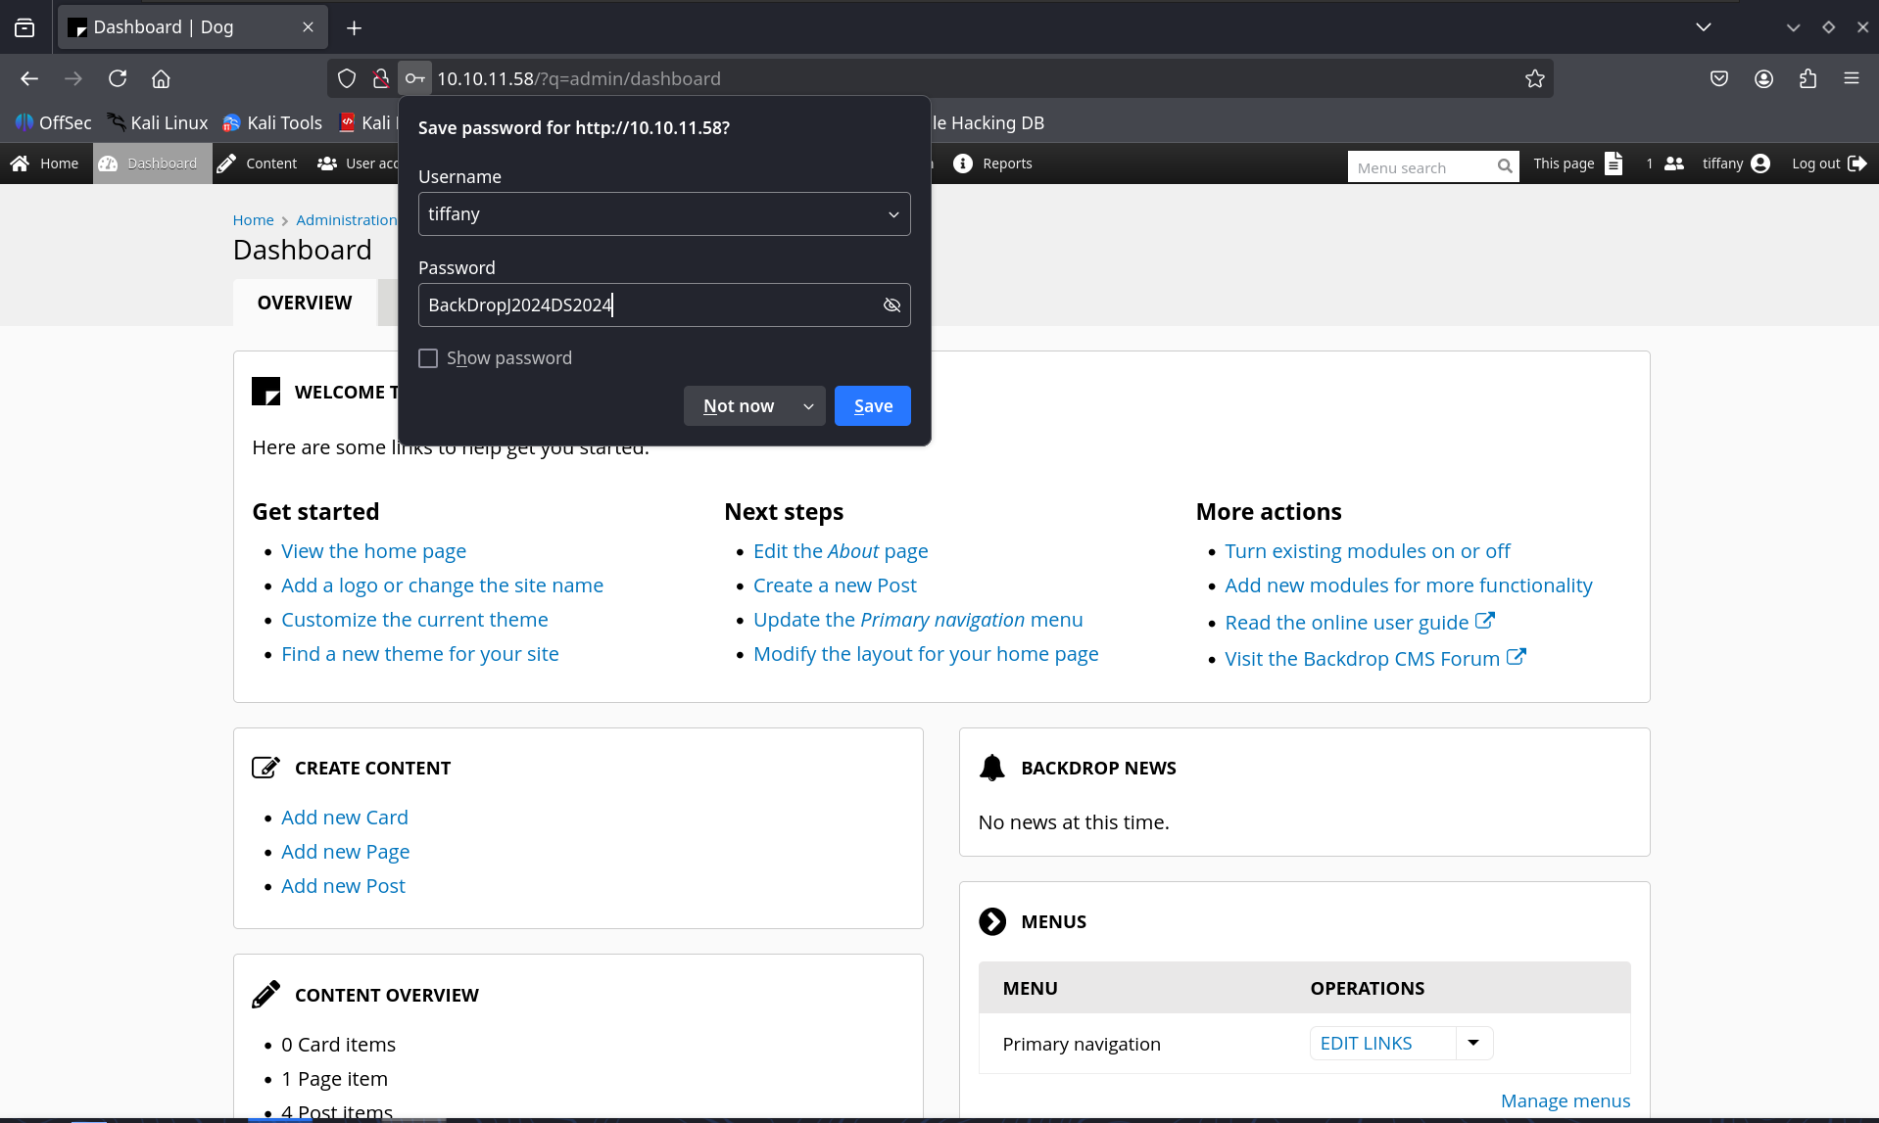The height and width of the screenshot is (1123, 1879).
Task: Open Customize the current theme link
Action: click(x=414, y=620)
